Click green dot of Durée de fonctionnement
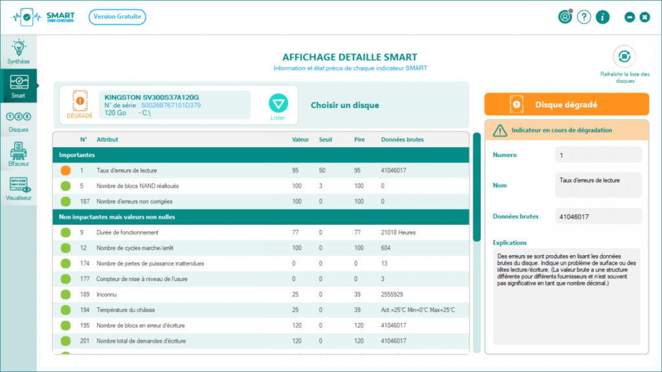This screenshot has height=372, width=662. (x=65, y=232)
